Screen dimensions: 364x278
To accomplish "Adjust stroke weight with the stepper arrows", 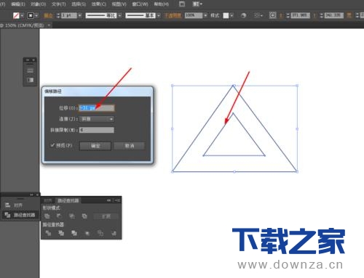I will pyautogui.click(x=58, y=16).
